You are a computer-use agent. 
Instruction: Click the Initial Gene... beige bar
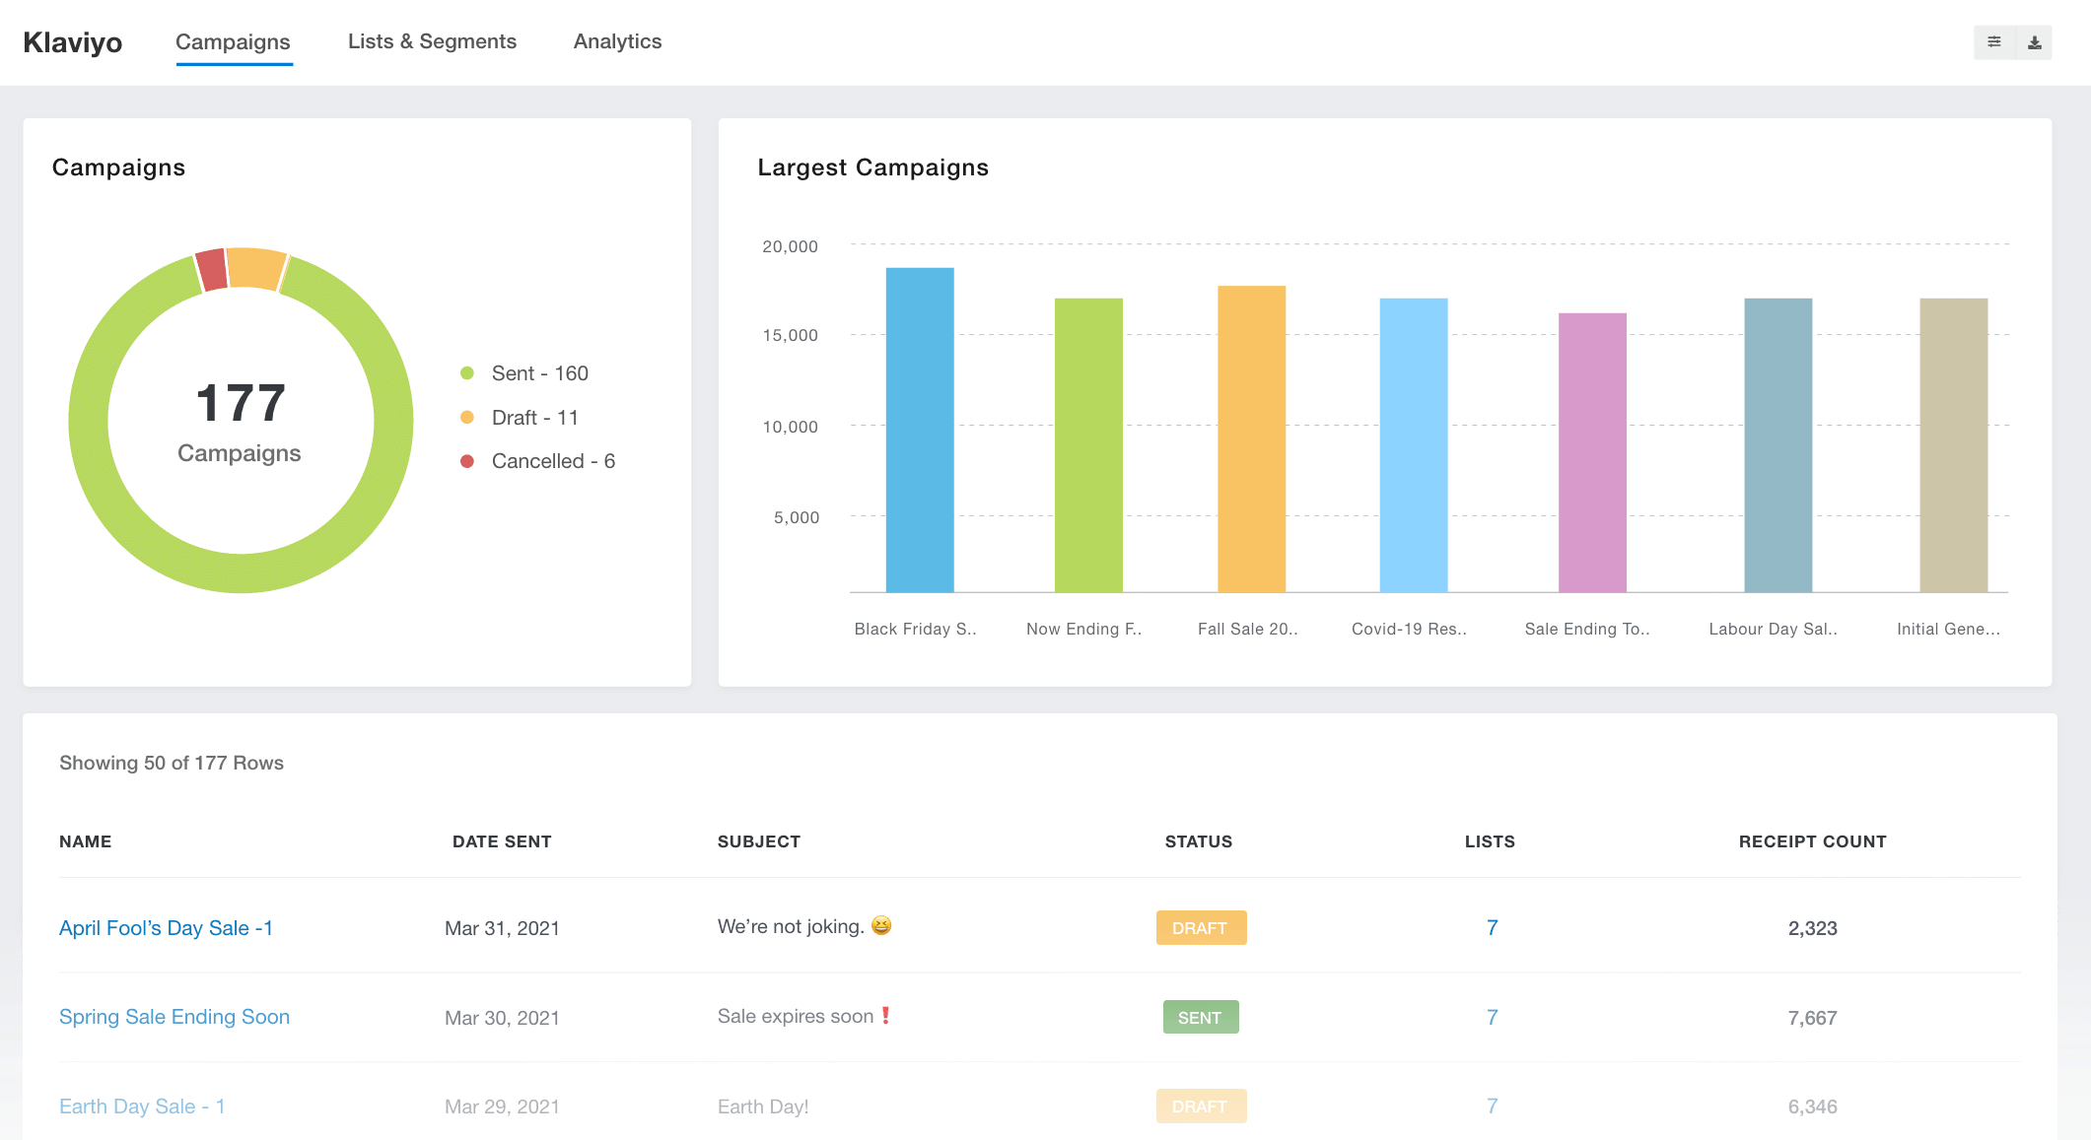[1954, 445]
